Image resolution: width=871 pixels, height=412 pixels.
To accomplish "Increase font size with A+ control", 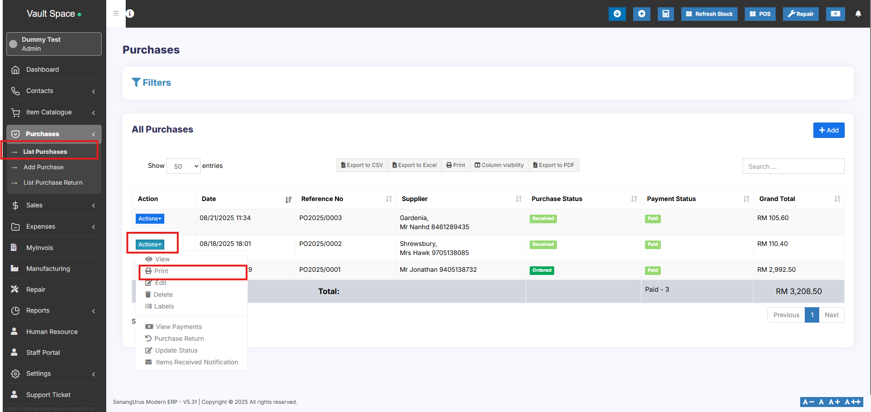I will point(834,402).
